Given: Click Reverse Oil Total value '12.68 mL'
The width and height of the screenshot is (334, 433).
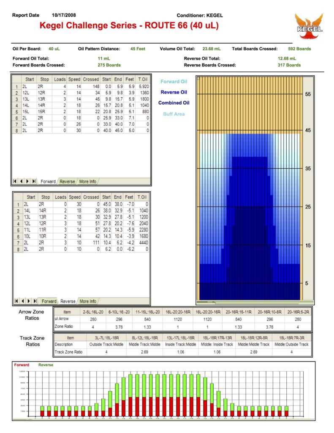Looking at the screenshot, I should [287, 58].
